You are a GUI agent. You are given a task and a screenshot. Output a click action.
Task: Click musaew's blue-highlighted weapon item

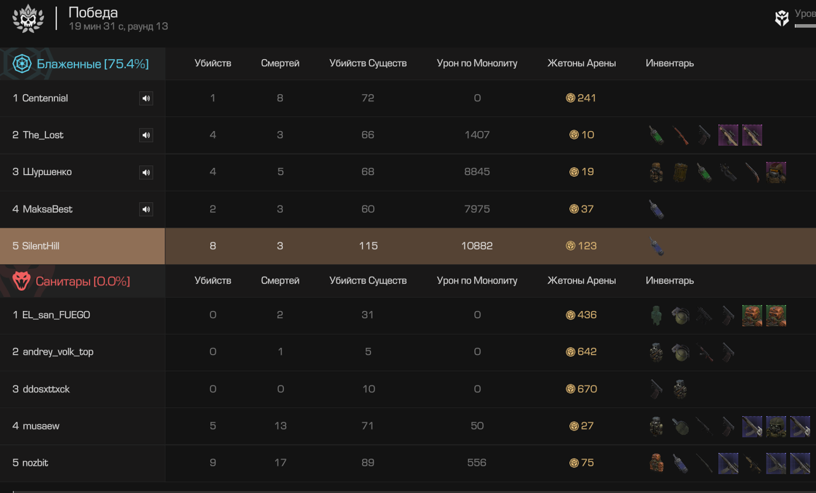click(x=752, y=426)
